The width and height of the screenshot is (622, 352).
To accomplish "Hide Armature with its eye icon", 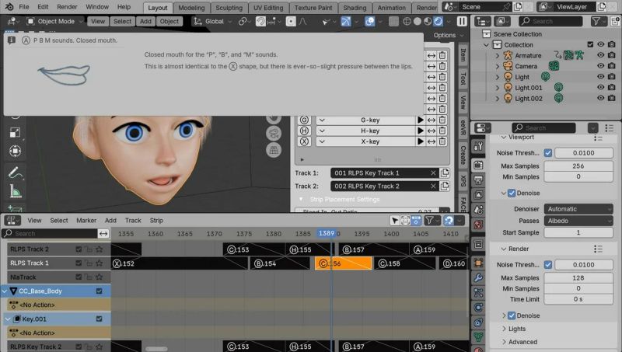I will (600, 55).
